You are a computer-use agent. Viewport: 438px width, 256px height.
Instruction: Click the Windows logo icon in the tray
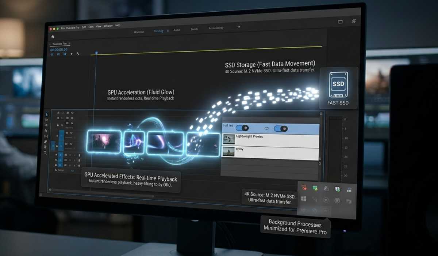(304, 199)
